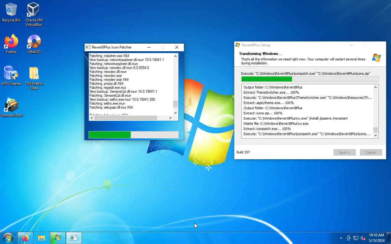Screen dimensions: 391x244
Task: Click Firefox in the taskbar
Action: (x=25, y=238)
